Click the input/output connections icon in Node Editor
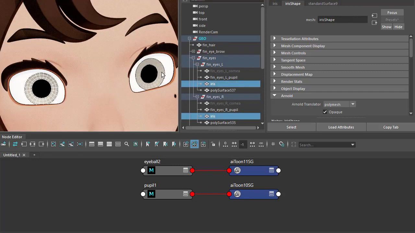The height and width of the screenshot is (233, 415). [32, 144]
